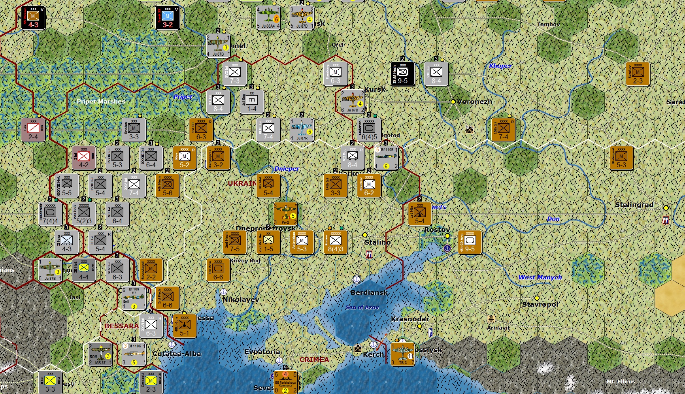Screen dimensions: 685x394
Task: Click the Nikolayev city label
Action: [x=241, y=300]
